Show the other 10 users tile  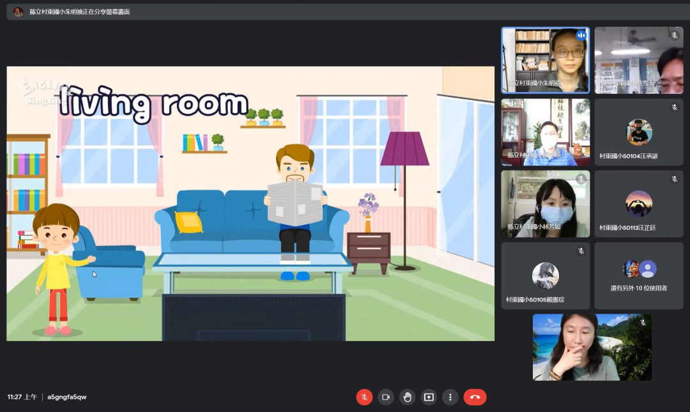point(639,275)
